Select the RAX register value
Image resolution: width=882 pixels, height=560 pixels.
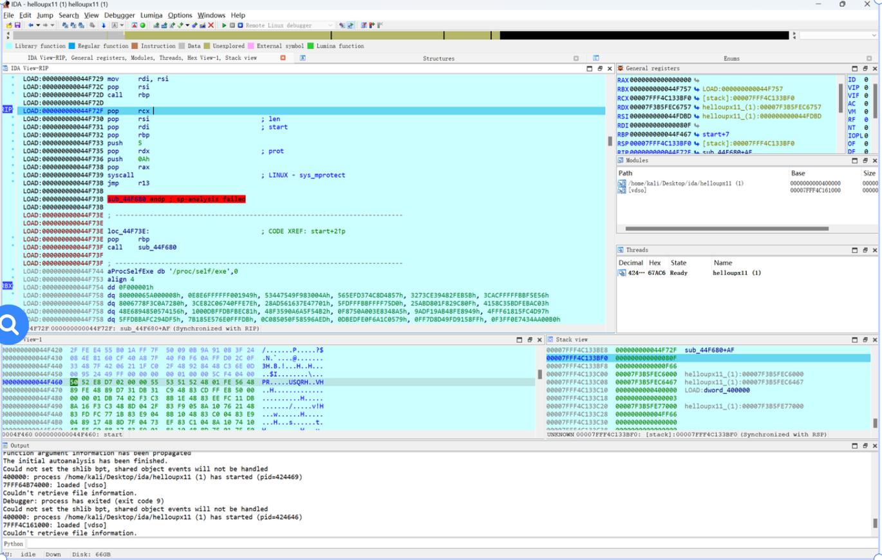(660, 79)
